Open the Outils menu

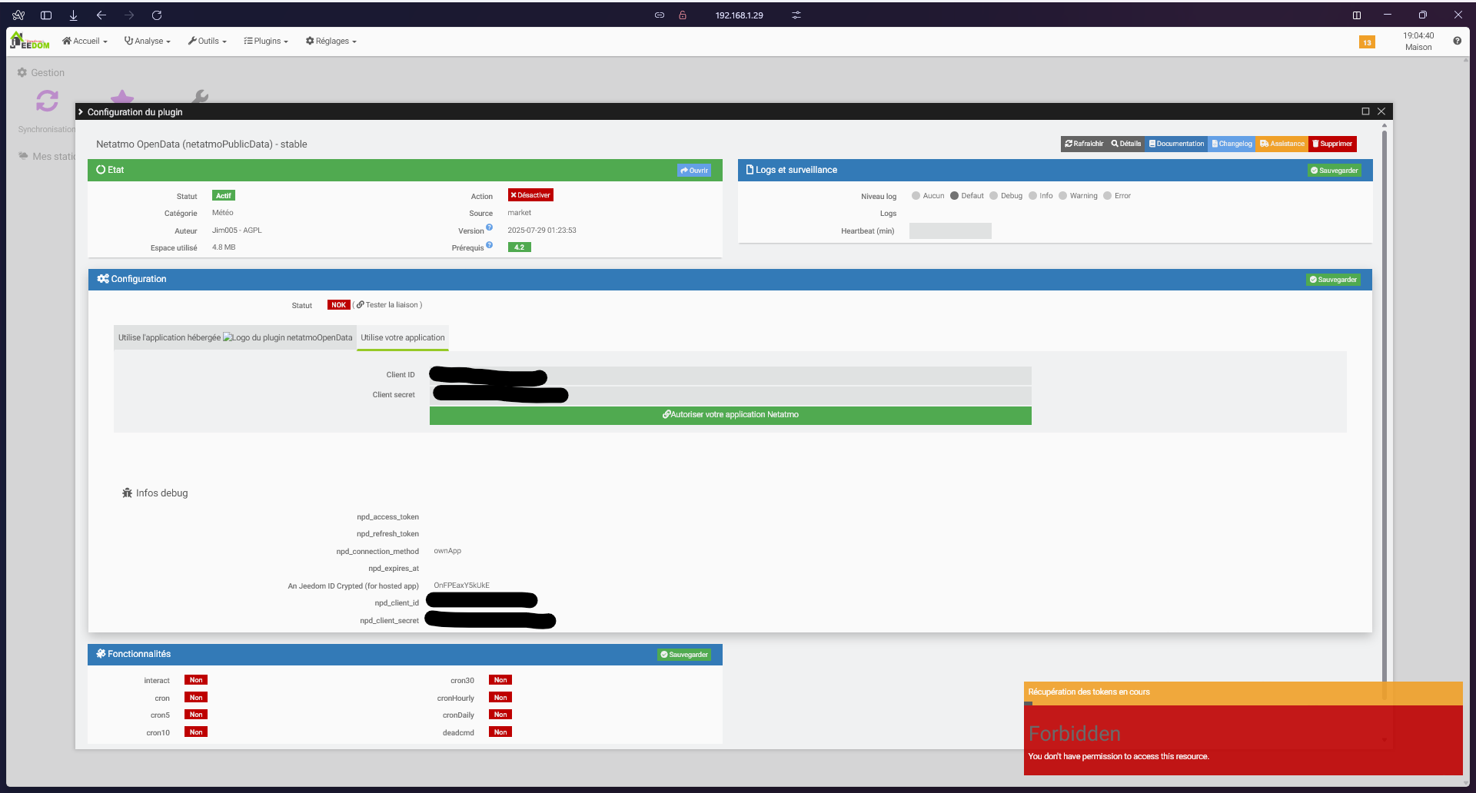pos(208,41)
